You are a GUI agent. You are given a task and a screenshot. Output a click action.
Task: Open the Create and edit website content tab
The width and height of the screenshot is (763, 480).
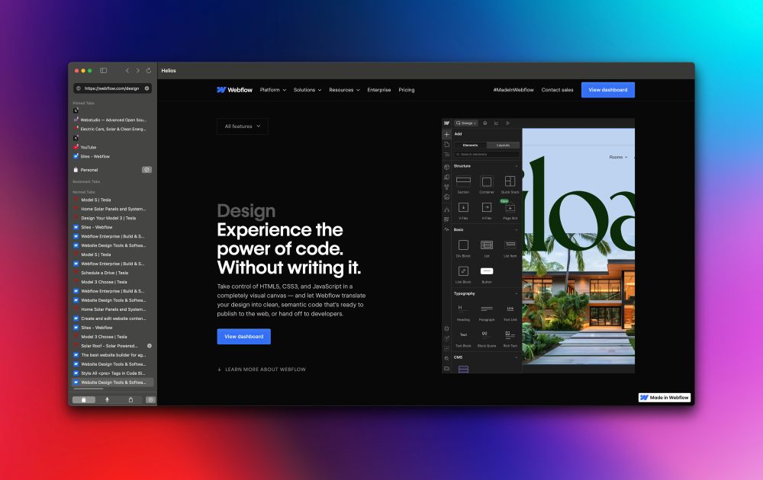(x=113, y=318)
